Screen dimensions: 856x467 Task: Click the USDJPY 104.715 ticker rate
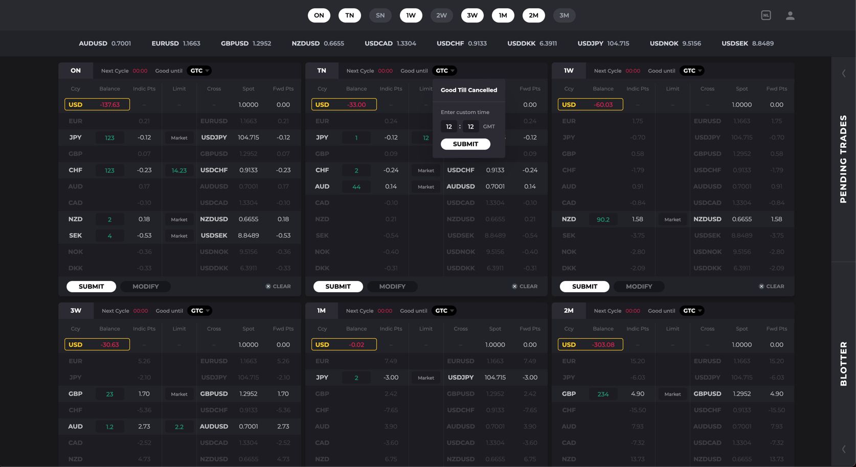point(603,43)
